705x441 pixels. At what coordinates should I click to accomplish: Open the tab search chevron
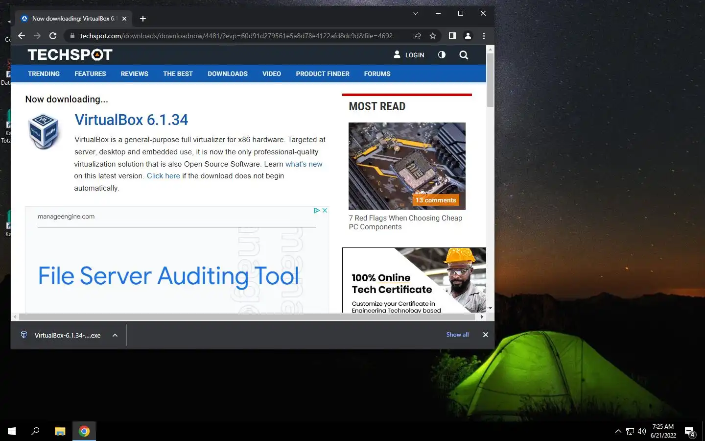(416, 13)
